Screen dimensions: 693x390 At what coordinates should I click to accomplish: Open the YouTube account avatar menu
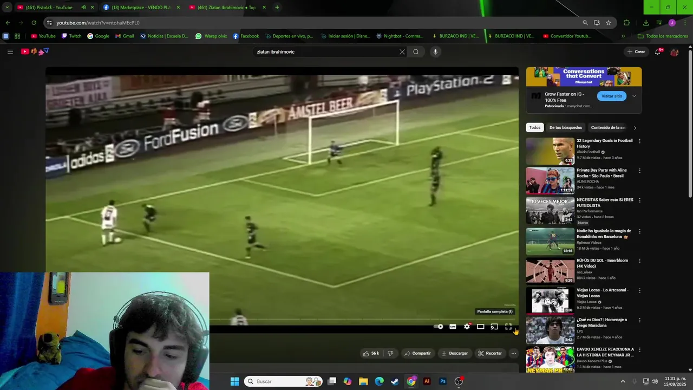tap(674, 52)
